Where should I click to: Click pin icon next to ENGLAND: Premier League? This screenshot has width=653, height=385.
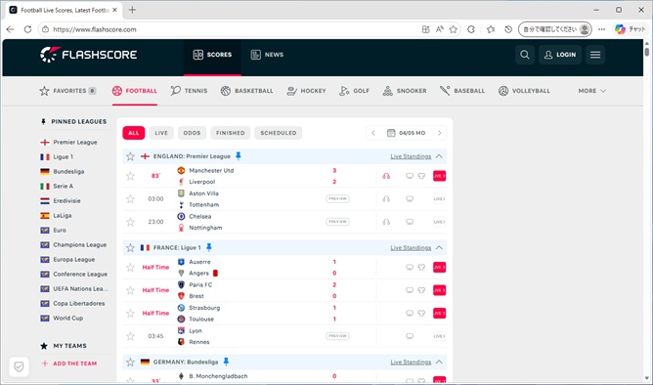pos(239,156)
